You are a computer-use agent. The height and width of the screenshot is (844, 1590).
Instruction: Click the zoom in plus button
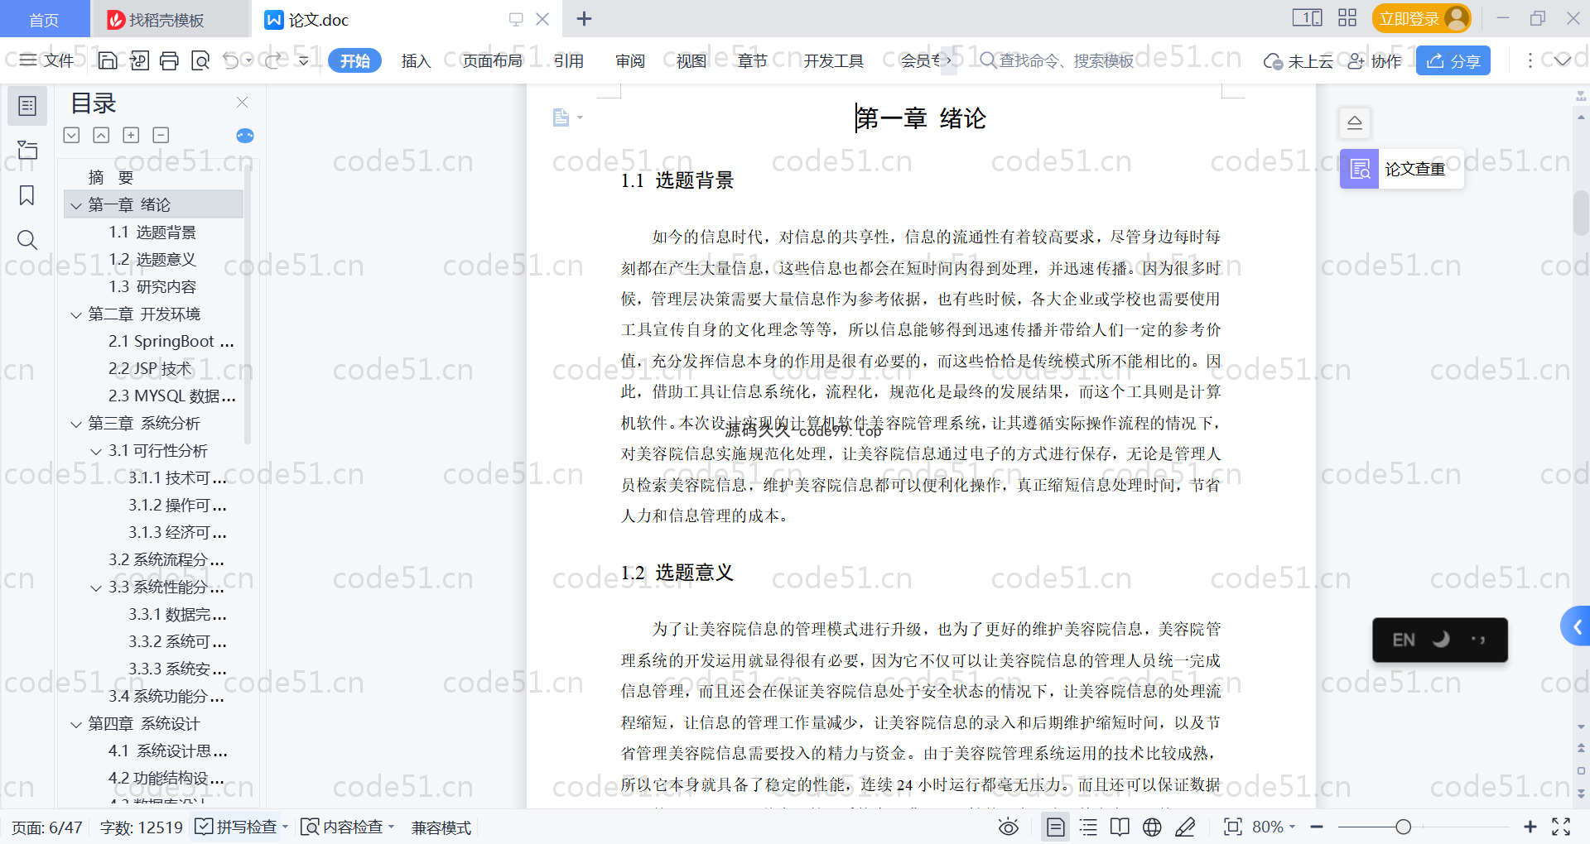1530,827
